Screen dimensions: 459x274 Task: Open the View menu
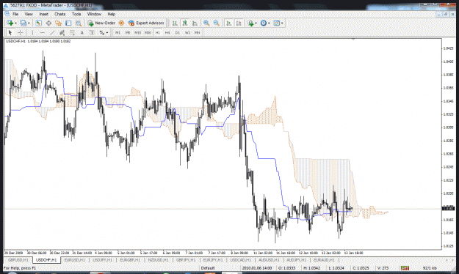point(29,14)
